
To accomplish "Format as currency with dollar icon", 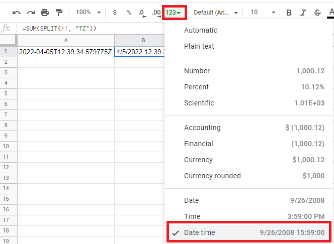I will [x=115, y=13].
